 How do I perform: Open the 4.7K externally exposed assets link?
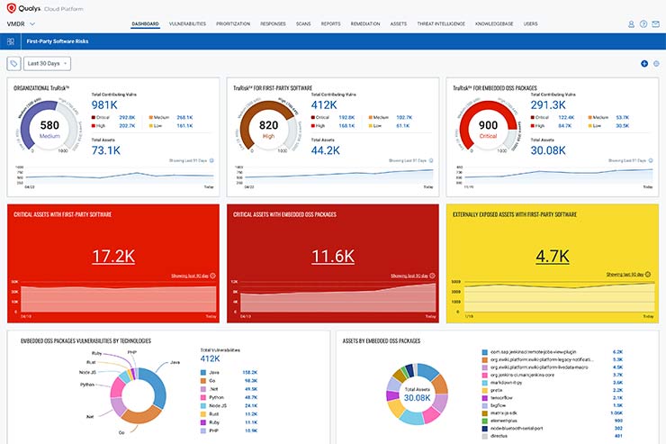click(x=553, y=257)
